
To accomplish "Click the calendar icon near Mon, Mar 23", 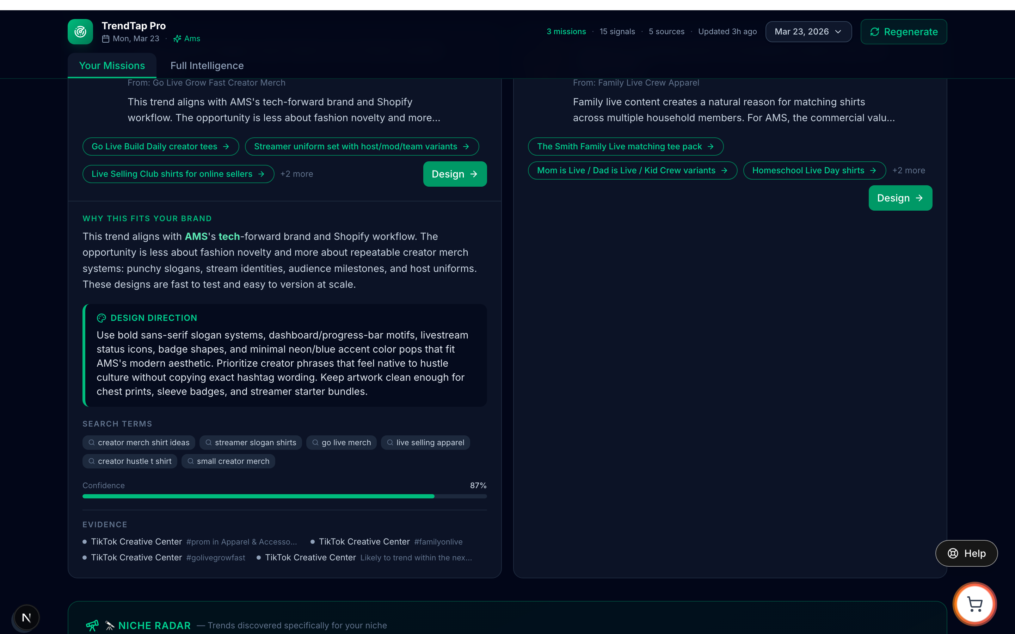I will tap(106, 39).
